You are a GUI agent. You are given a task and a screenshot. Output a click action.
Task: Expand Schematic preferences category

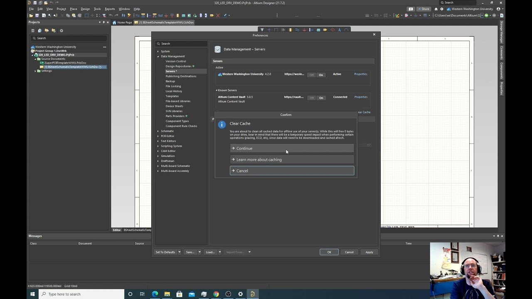(x=158, y=131)
